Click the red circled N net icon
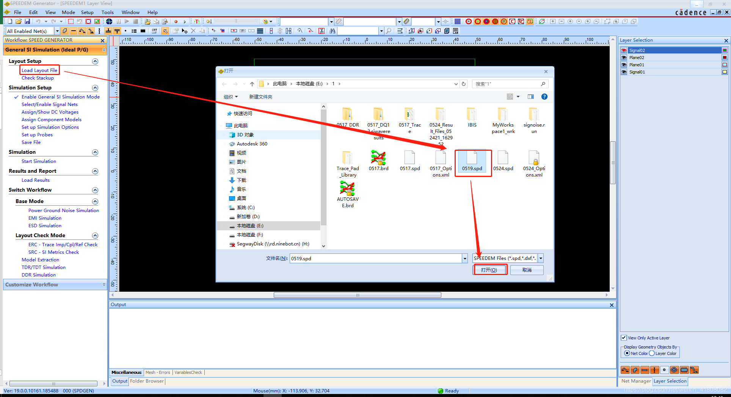The image size is (731, 397). pos(469,22)
